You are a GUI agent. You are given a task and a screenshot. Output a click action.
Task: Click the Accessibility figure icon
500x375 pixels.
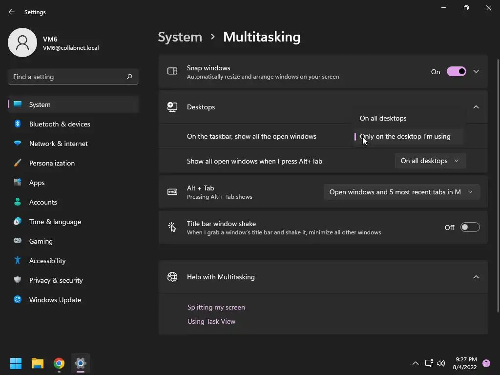pos(18,261)
